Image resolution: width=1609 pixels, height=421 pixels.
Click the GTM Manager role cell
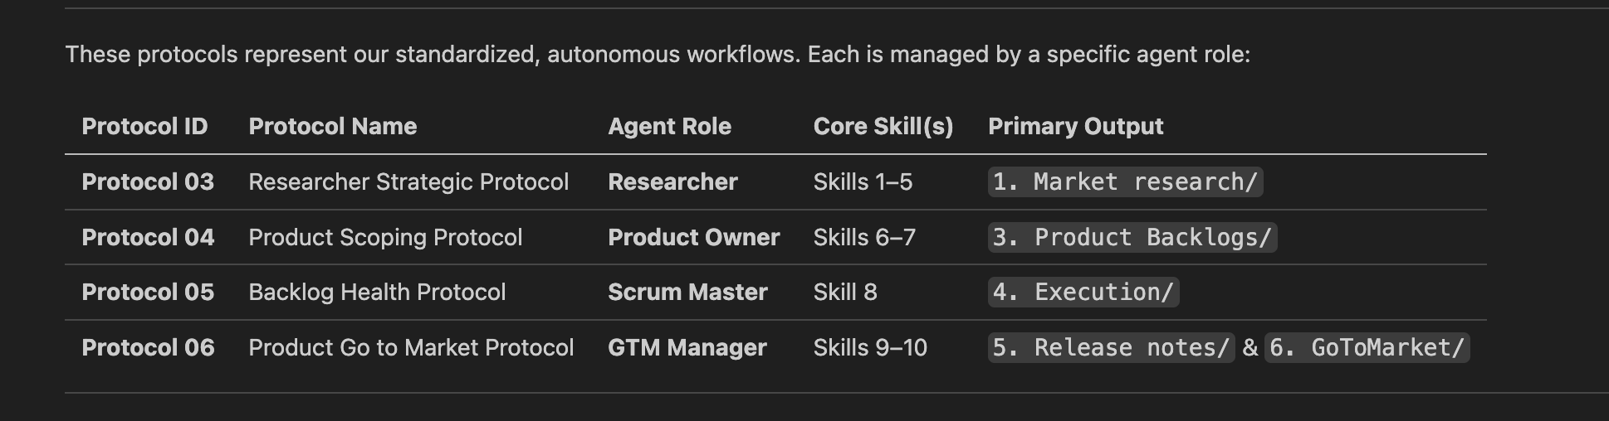pos(687,347)
